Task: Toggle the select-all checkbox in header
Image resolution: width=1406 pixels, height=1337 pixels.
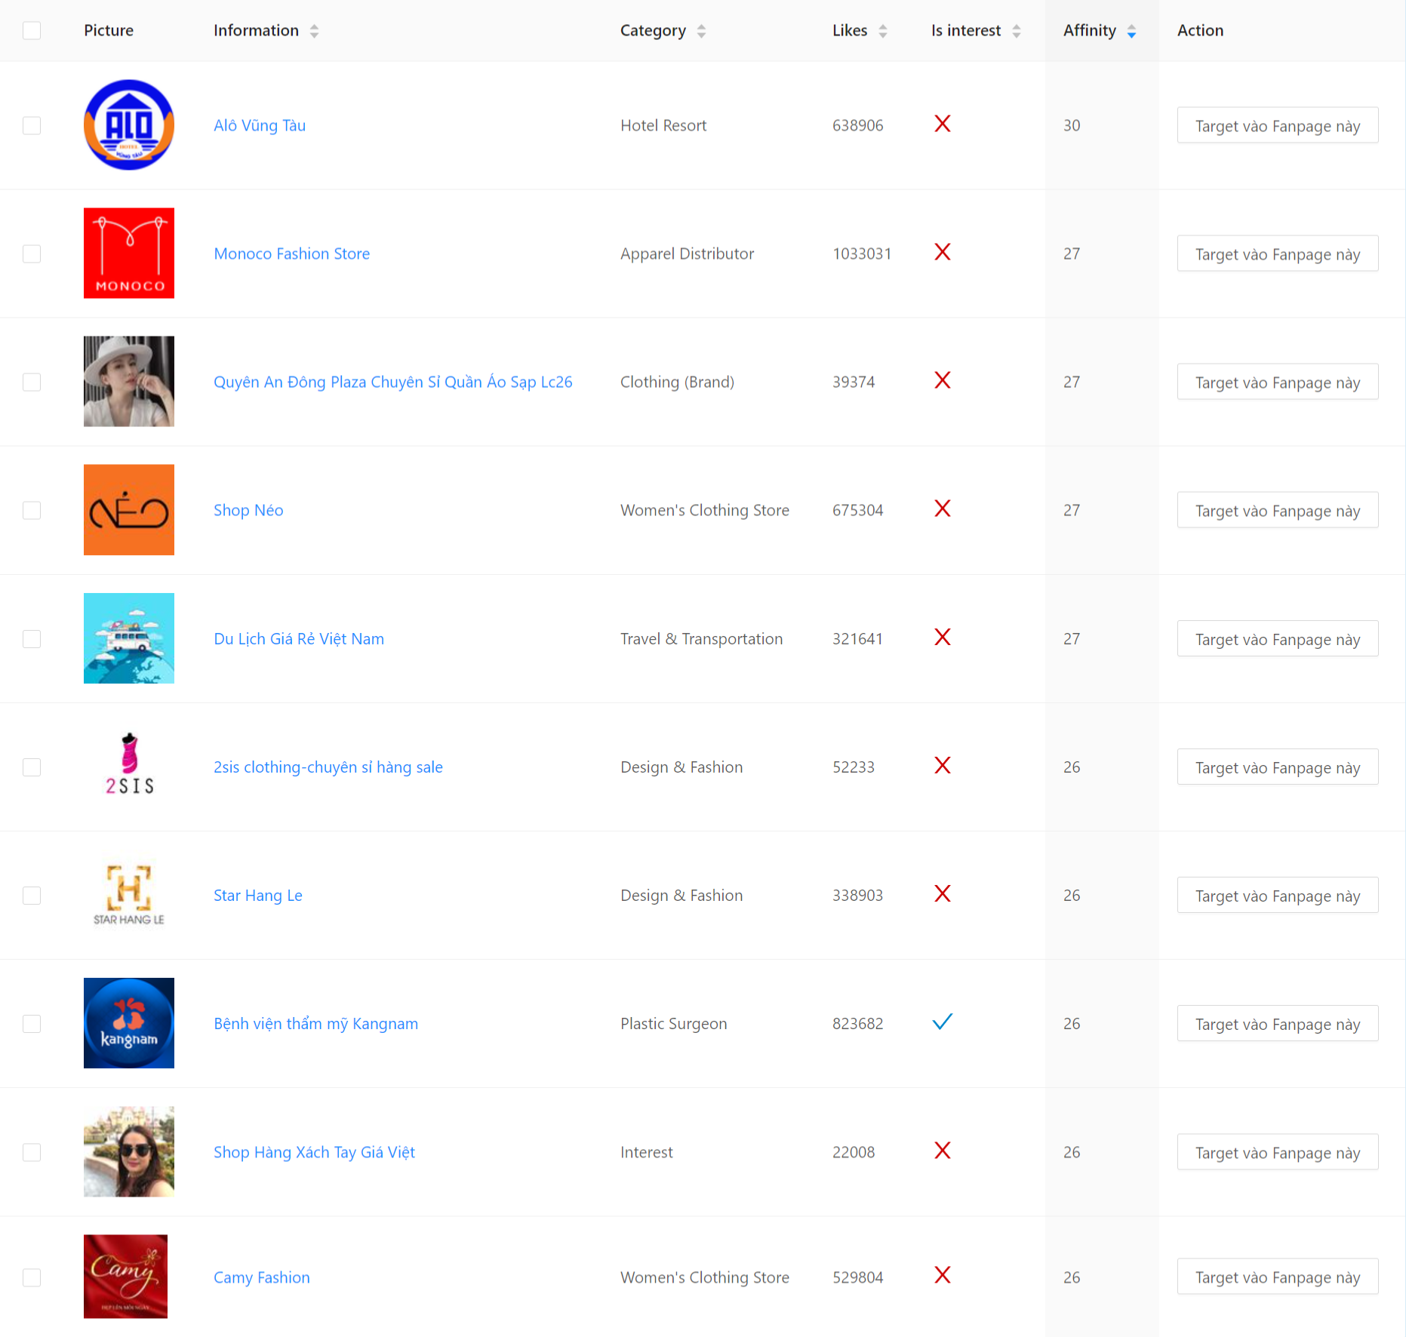Action: click(x=32, y=30)
